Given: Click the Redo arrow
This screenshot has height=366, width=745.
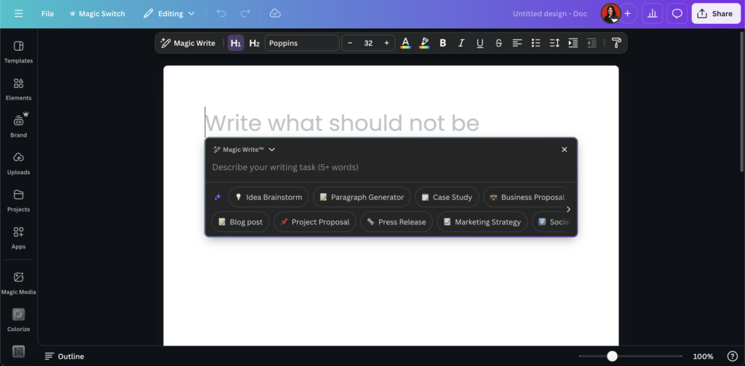Looking at the screenshot, I should [245, 13].
